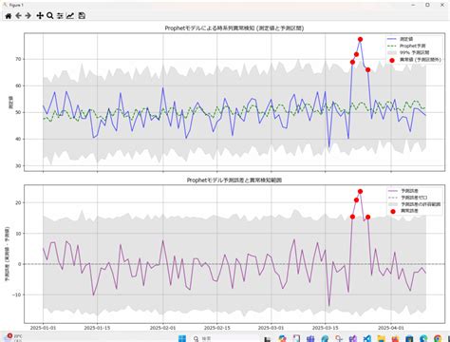Image resolution: width=450 pixels, height=342 pixels.
Task: Click the topmost red anomaly marker in the upper chart
Action: (x=360, y=40)
